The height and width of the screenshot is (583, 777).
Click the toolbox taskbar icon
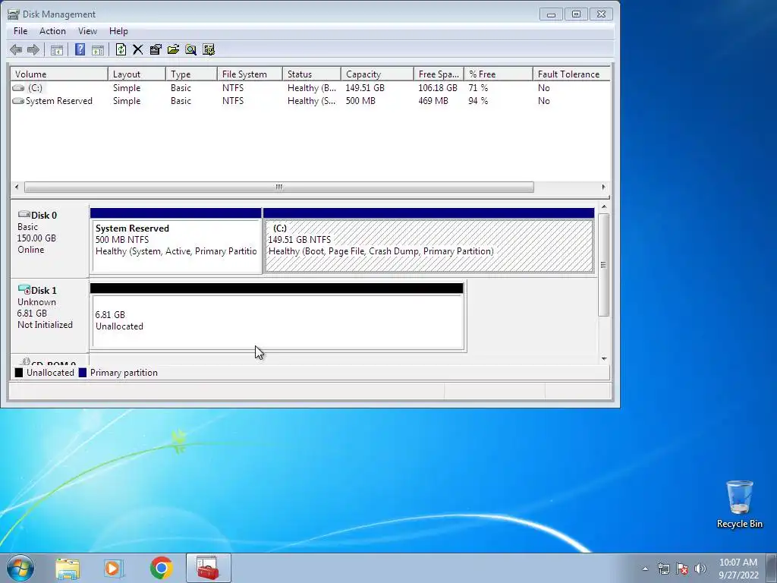pyautogui.click(x=208, y=568)
